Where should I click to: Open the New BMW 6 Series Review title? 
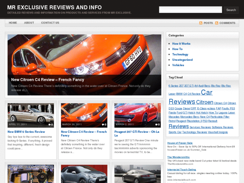coord(26,132)
